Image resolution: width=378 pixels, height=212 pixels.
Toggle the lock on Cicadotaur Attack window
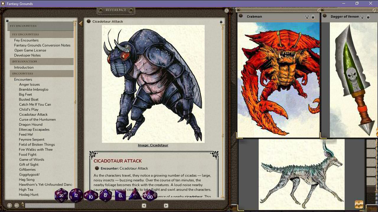click(221, 21)
